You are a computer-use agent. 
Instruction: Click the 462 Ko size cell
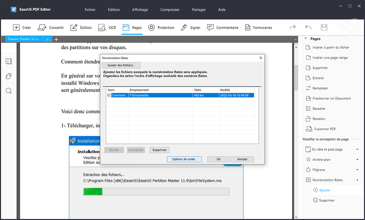pyautogui.click(x=205, y=95)
